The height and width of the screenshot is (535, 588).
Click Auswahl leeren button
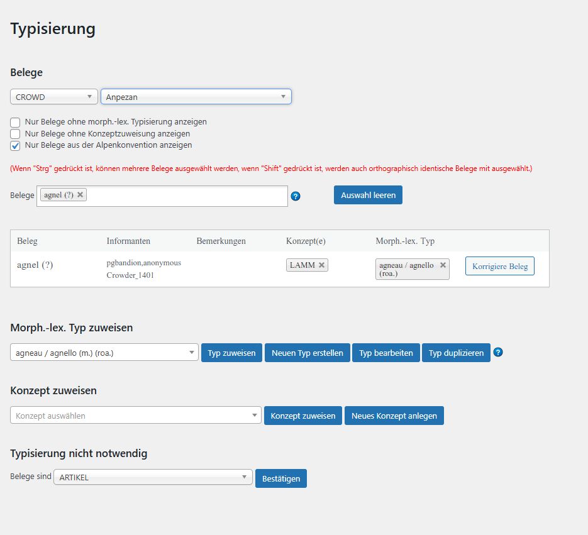[x=368, y=195]
